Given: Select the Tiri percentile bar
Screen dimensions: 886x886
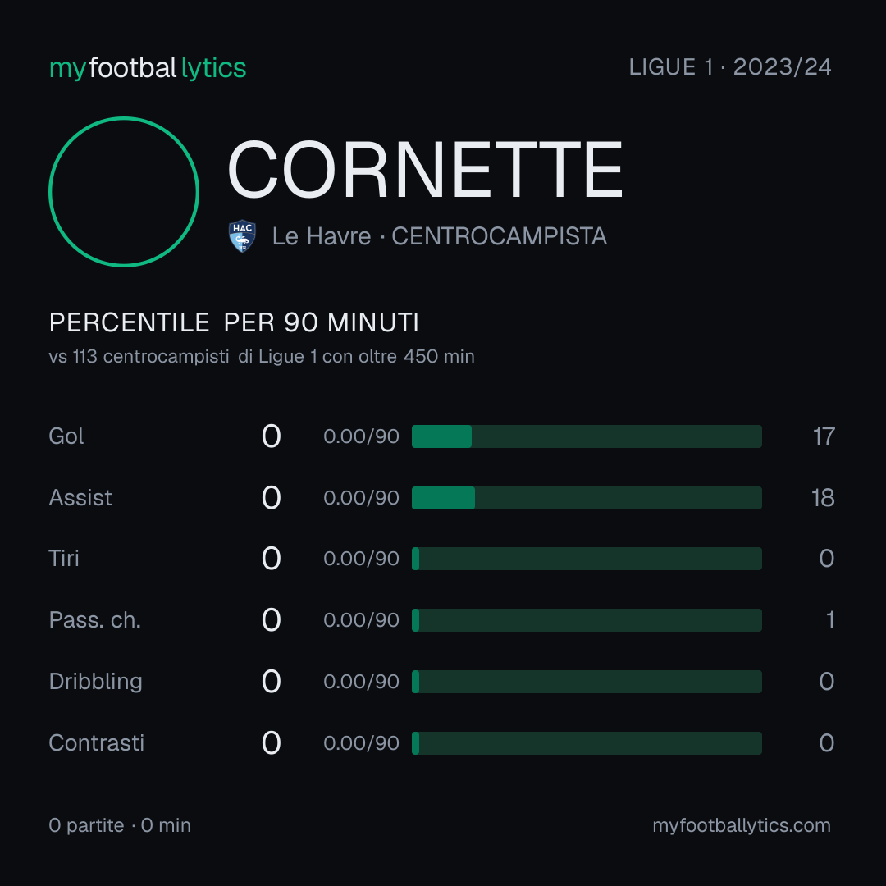Looking at the screenshot, I should (x=587, y=559).
